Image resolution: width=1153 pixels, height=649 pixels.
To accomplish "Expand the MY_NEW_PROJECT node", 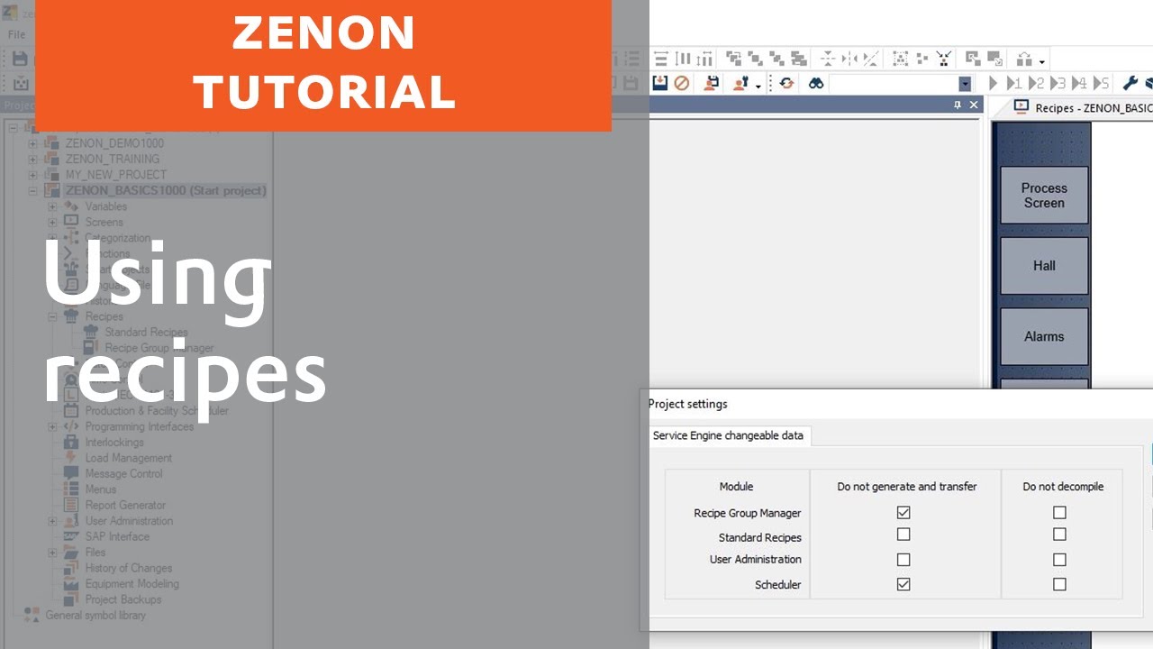I will click(33, 175).
